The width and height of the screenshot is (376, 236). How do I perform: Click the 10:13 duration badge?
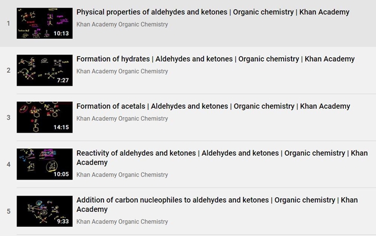pyautogui.click(x=61, y=33)
